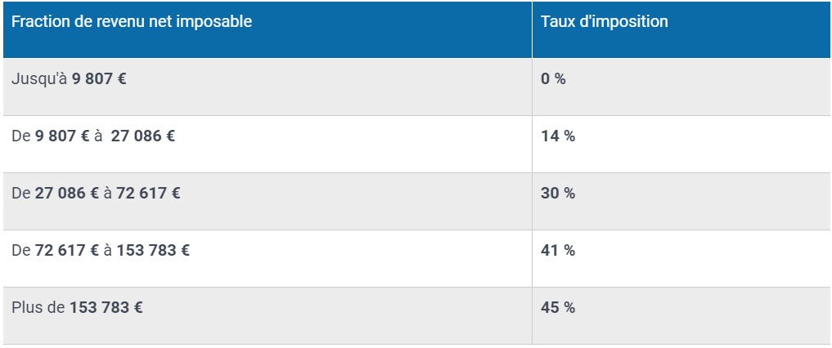The height and width of the screenshot is (348, 832).
Task: Click the word "De" in the 41 % row
Action: tap(21, 251)
